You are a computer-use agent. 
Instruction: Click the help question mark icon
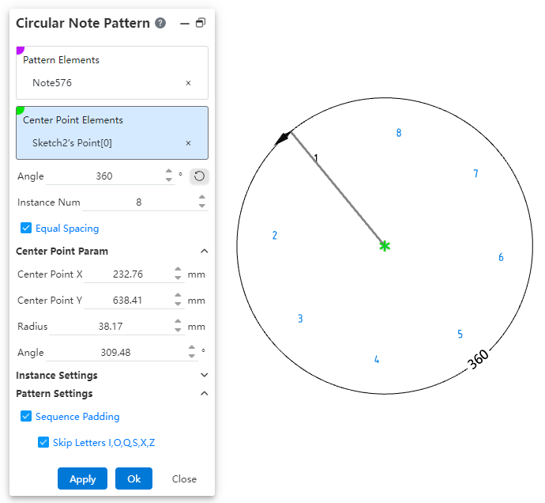(x=161, y=23)
